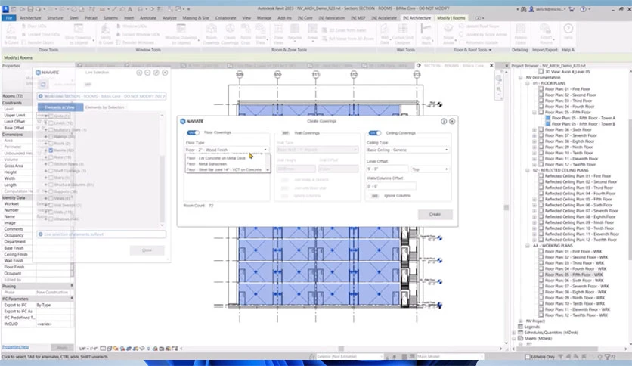Check the Grids checkbox in Live Selection

pos(51,116)
